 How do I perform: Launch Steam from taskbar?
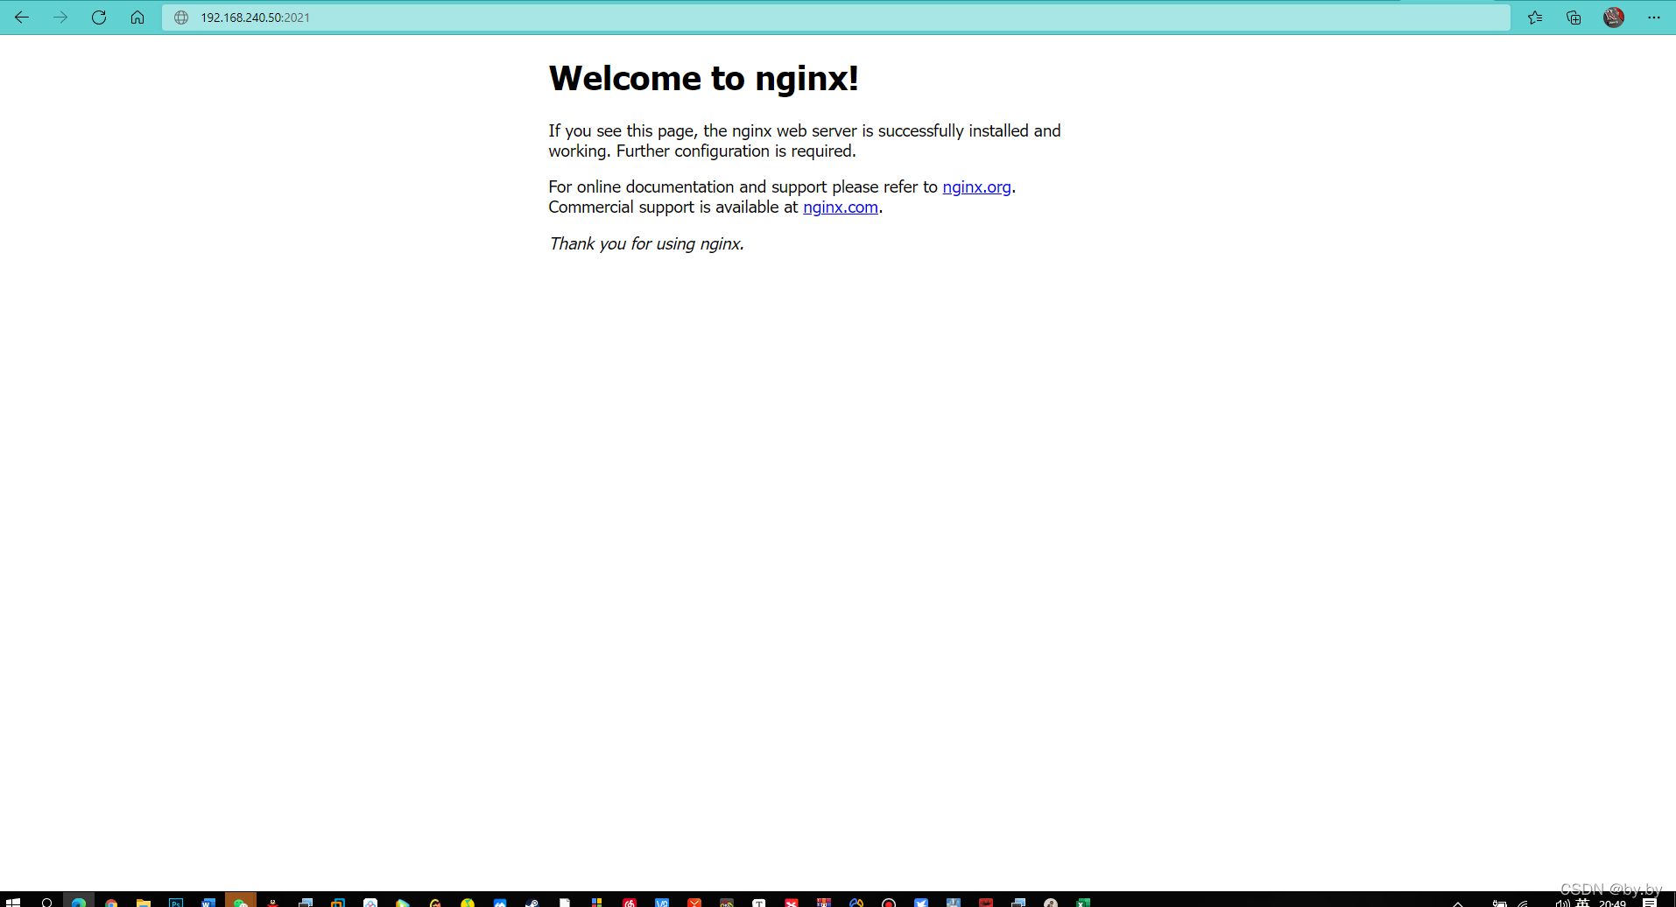(532, 902)
